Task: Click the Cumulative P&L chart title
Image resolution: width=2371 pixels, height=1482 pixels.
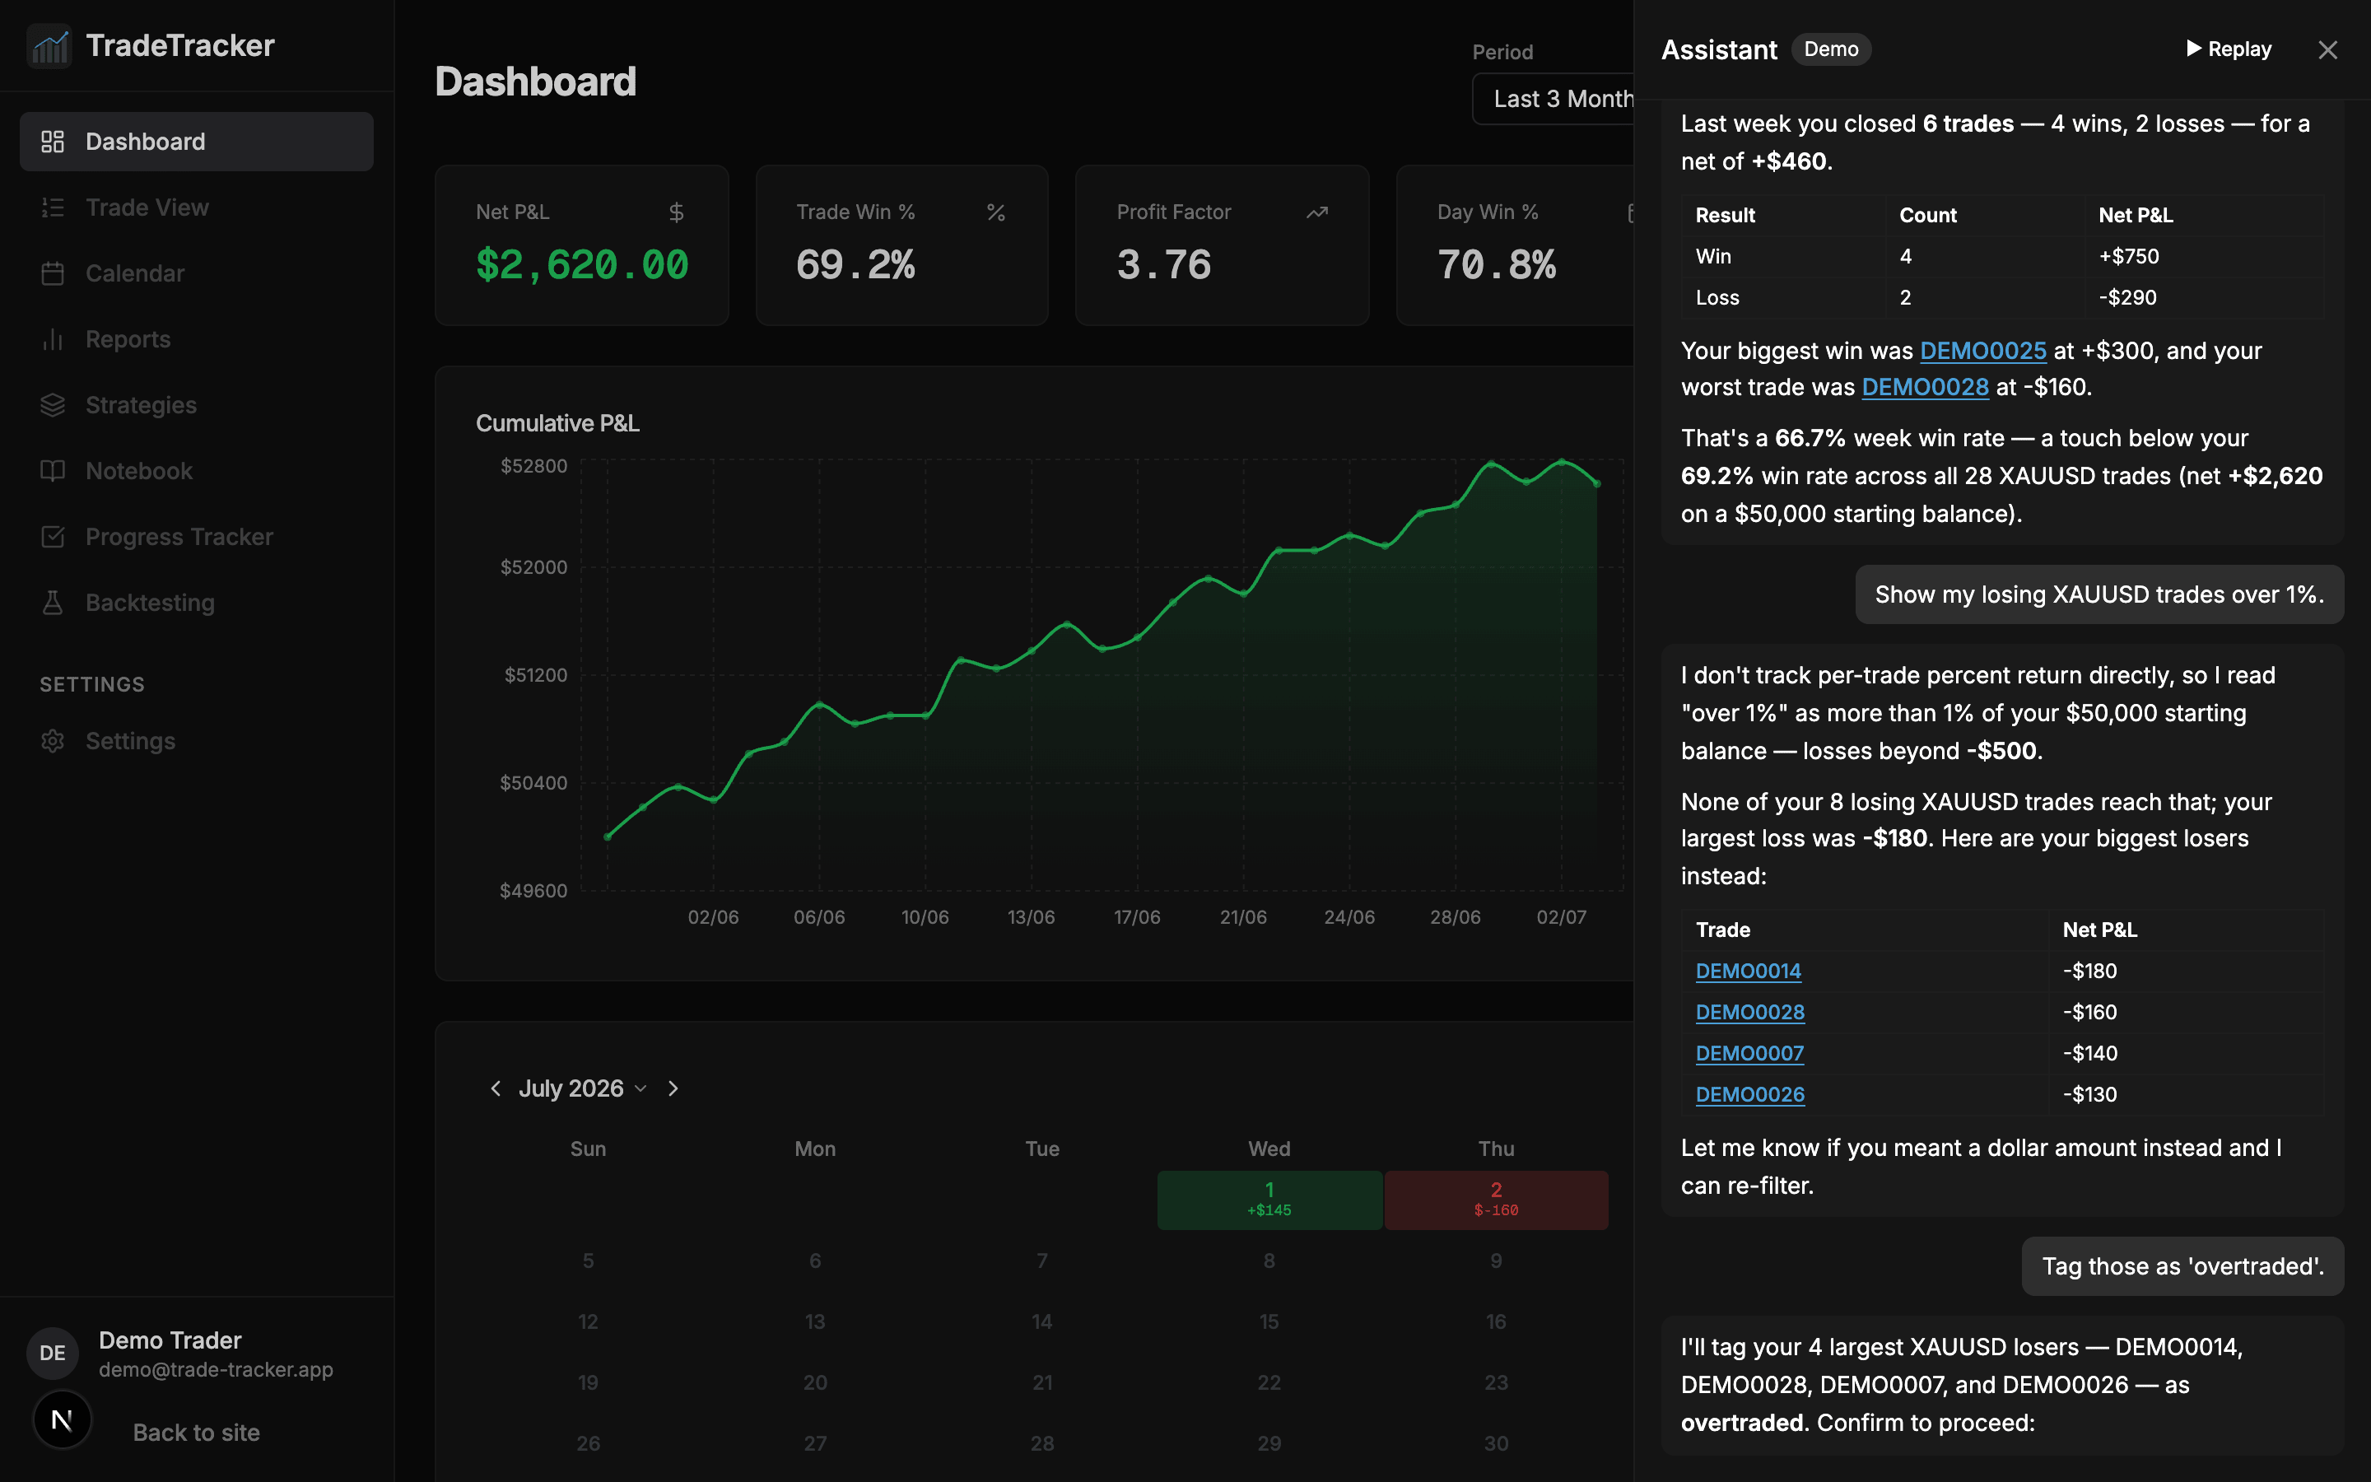Action: (557, 423)
